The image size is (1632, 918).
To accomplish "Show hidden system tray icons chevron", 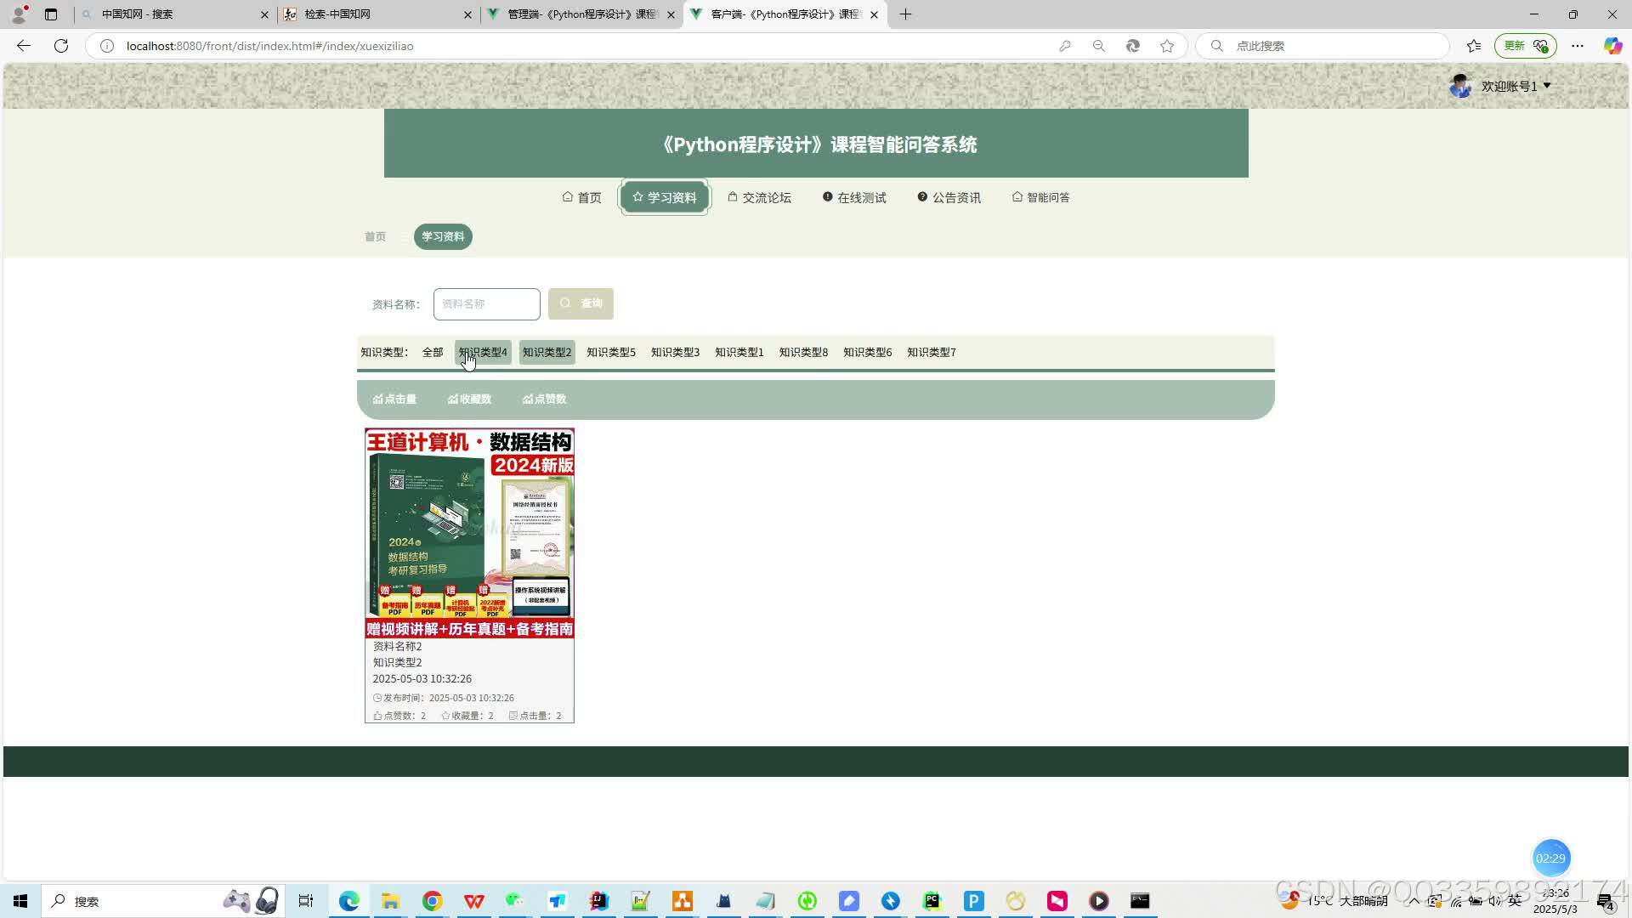I will 1414,901.
